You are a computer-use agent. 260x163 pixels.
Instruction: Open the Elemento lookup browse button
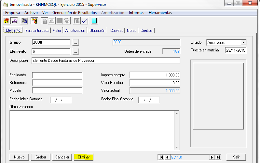75,51
